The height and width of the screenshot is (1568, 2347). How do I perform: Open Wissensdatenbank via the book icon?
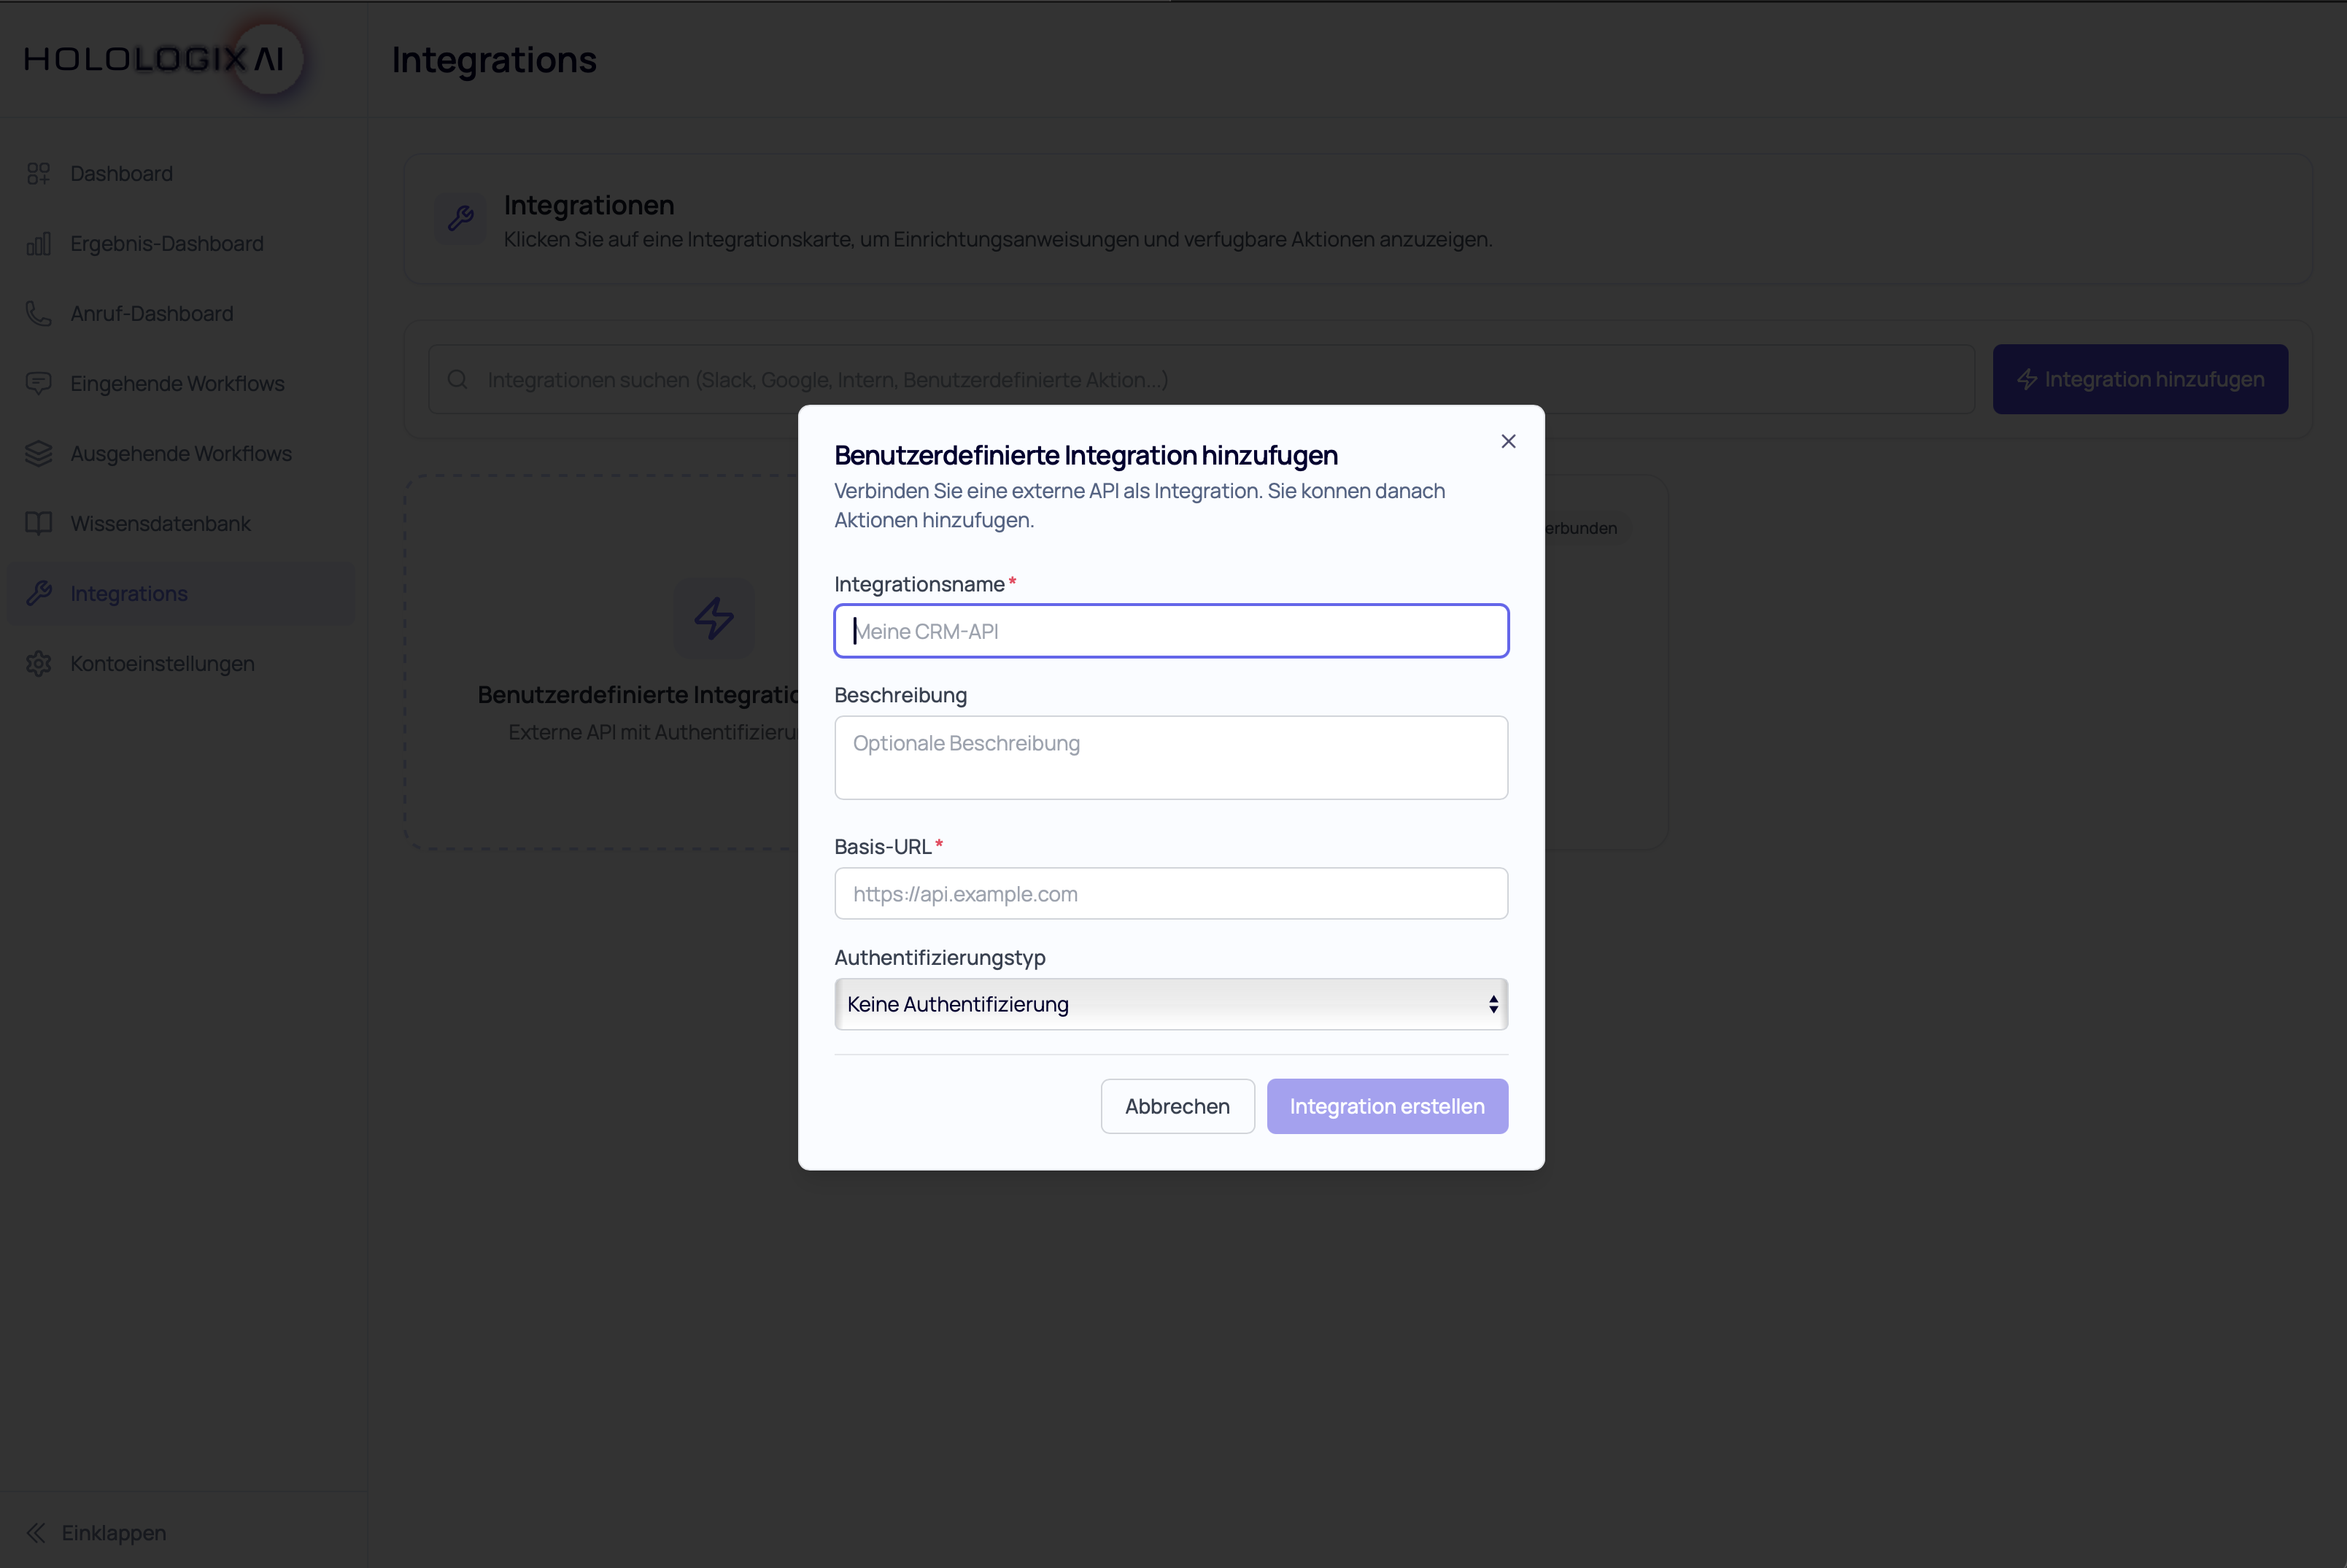click(x=38, y=523)
